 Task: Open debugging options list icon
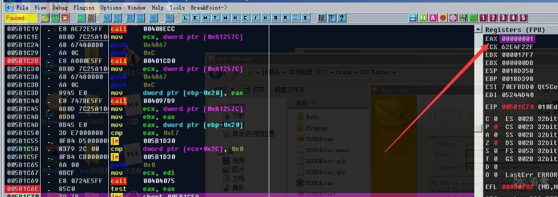point(322,17)
